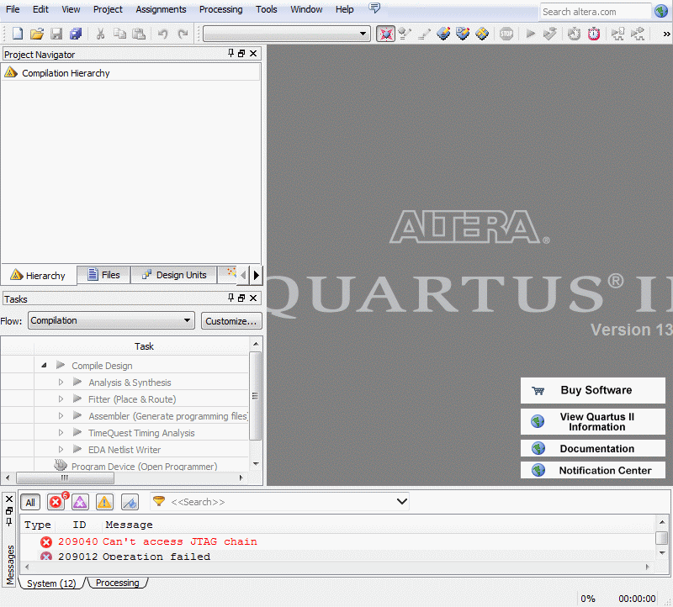
Task: Open the Assignments menu
Action: [x=161, y=9]
